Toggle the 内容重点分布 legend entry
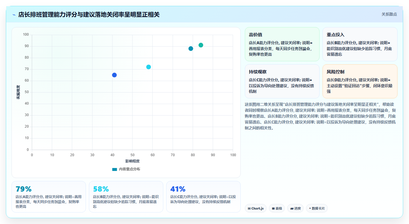The image size is (409, 224). pyautogui.click(x=126, y=169)
